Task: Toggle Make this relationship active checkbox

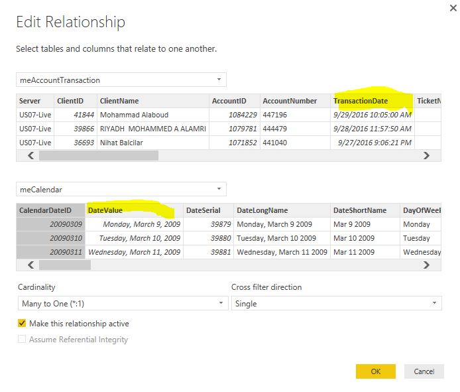Action: [22, 323]
